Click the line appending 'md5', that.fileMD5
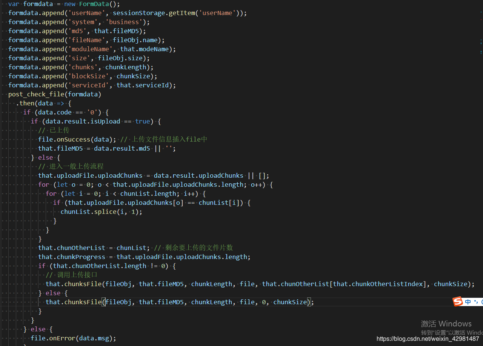This screenshot has width=483, height=346. [x=77, y=31]
